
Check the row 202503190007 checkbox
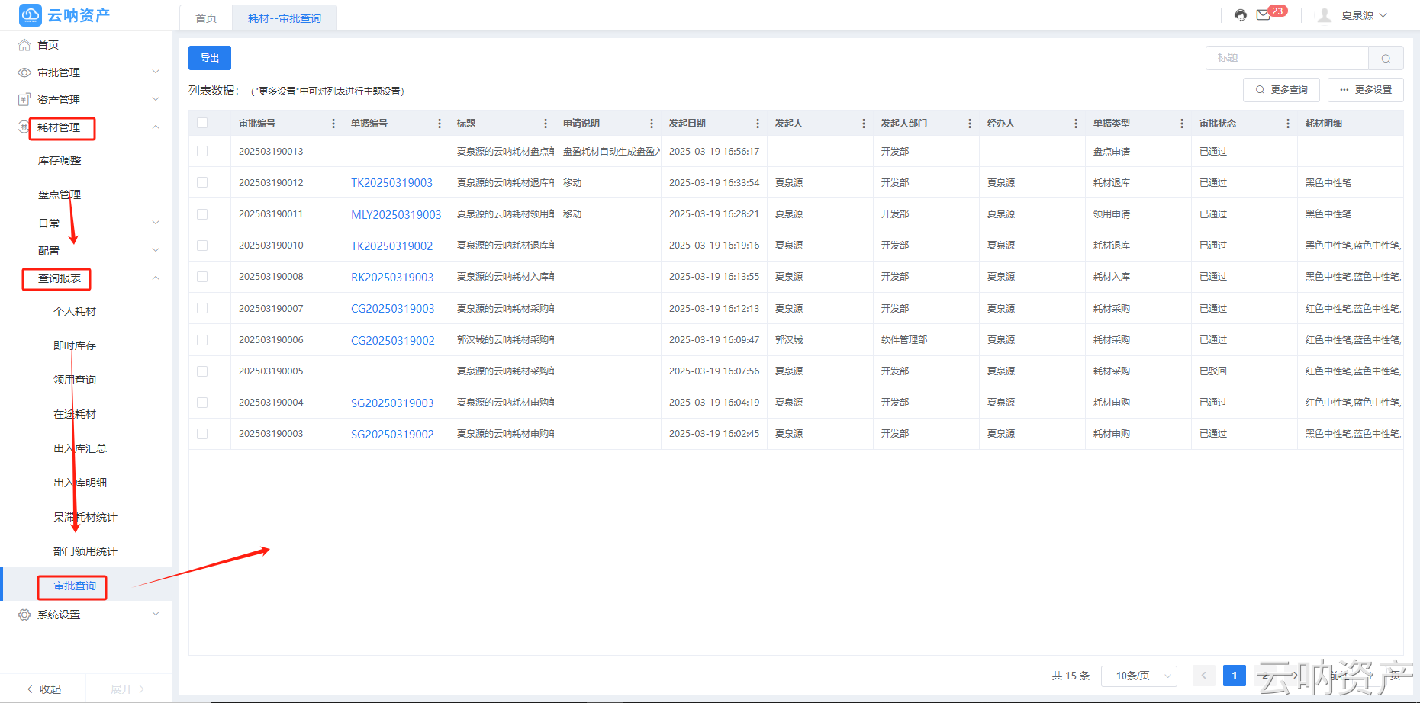tap(202, 308)
